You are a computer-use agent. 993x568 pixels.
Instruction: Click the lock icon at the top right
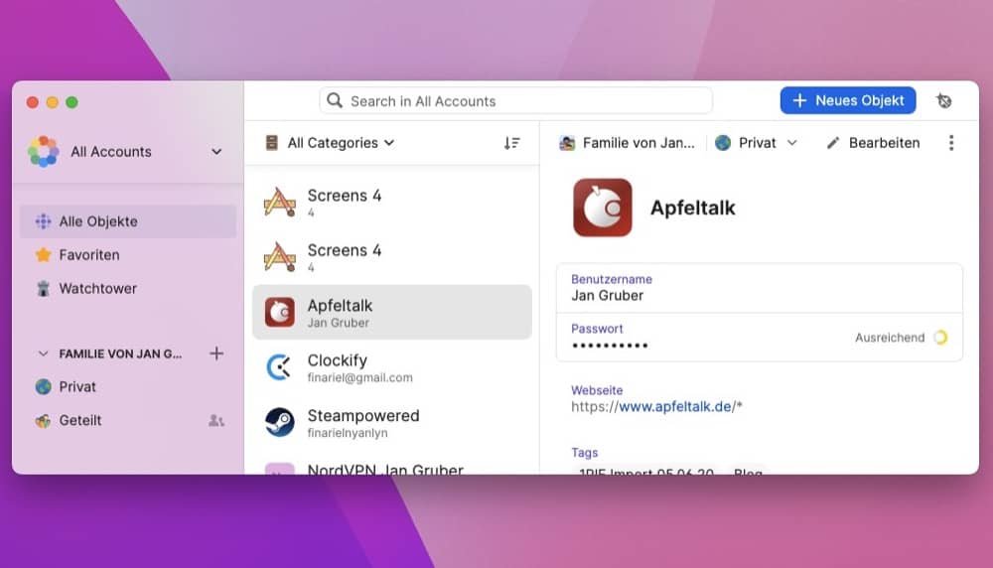pyautogui.click(x=943, y=100)
